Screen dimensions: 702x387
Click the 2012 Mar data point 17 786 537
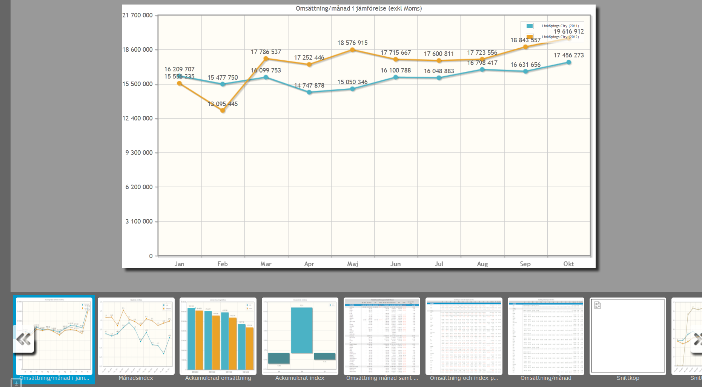[x=266, y=59]
